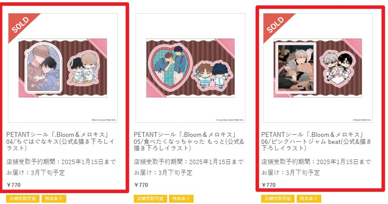Viewport: 388px width, 204px height.
Task: Open the 06 ピンクハートジャム beat product thumbnail
Action: tap(318, 68)
